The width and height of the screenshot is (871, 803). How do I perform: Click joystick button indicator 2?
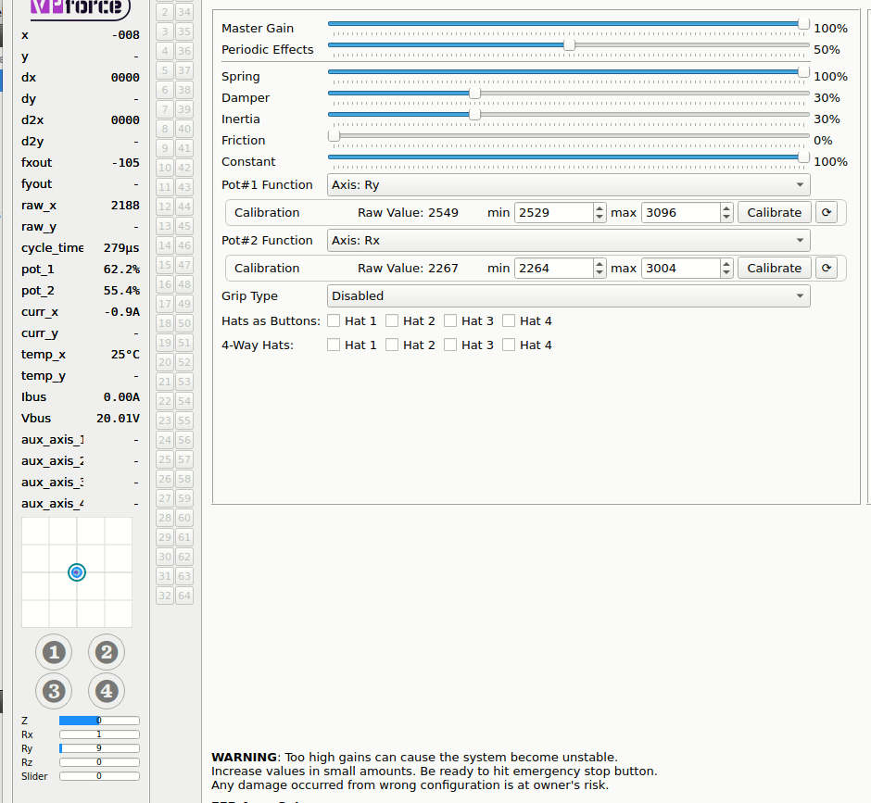click(106, 653)
